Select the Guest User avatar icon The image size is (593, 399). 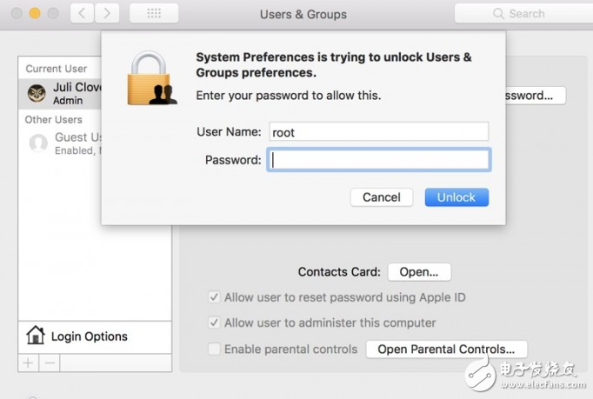point(38,143)
